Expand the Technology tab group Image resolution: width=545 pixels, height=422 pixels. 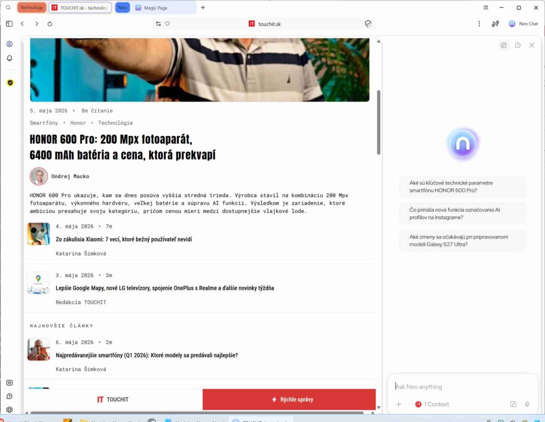[x=31, y=7]
